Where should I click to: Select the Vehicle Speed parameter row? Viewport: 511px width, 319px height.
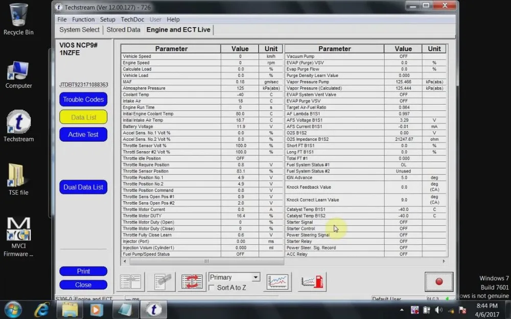click(202, 56)
